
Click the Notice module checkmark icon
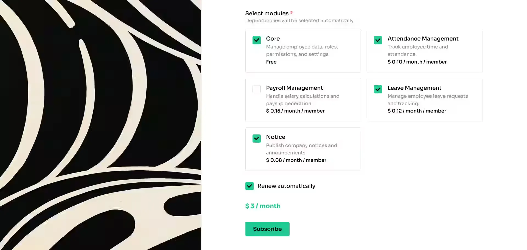(256, 139)
